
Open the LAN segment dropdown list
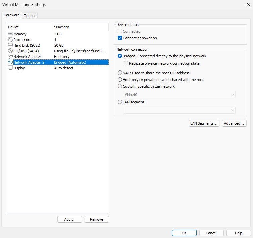180,110
